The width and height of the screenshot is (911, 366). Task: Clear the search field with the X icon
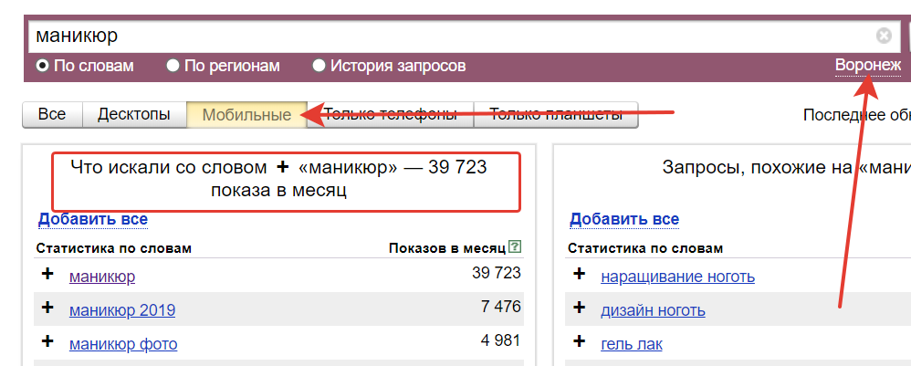click(x=884, y=36)
